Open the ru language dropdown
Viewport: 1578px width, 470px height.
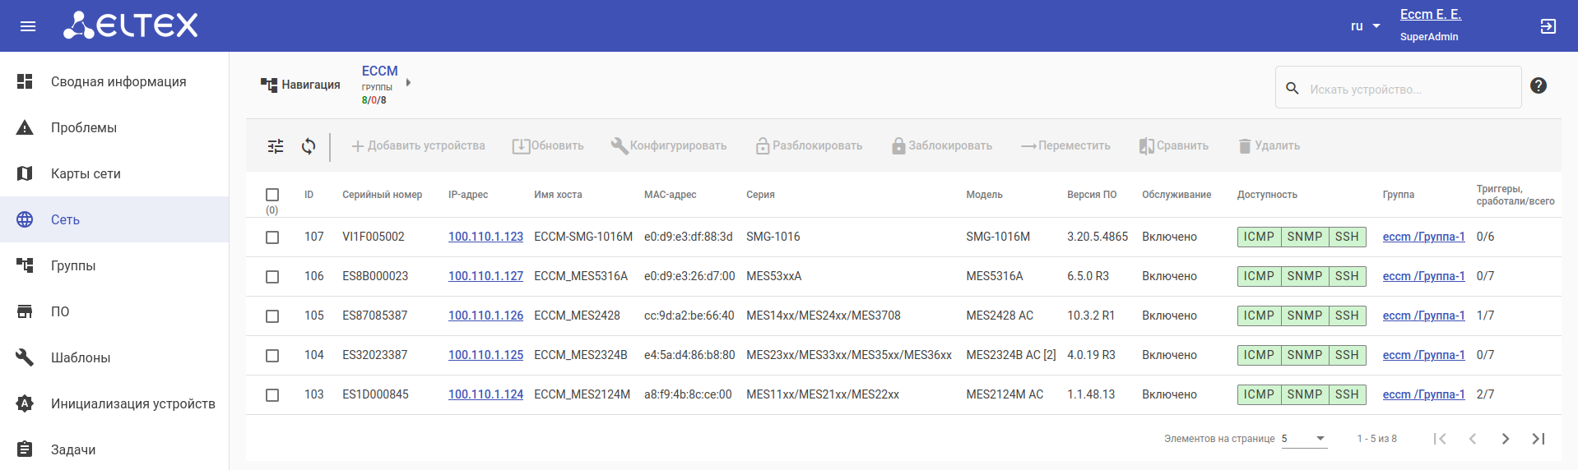[x=1365, y=26]
